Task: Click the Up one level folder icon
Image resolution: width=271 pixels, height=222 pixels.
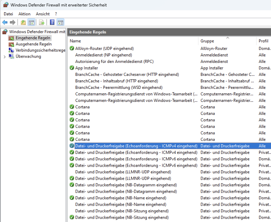Action: 23,22
